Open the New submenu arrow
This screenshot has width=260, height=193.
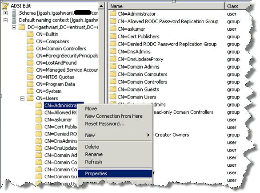tap(148, 135)
